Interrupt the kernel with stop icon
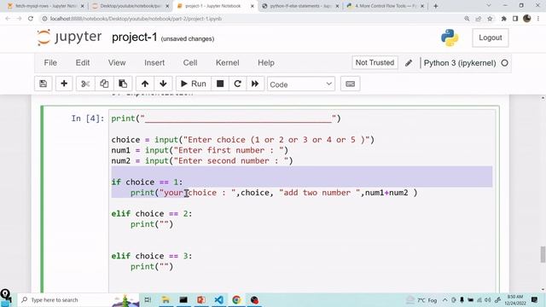This screenshot has height=307, width=546. [x=220, y=84]
